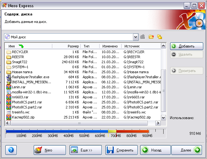Go back with the Назад button
This screenshot has height=159, width=207.
tap(155, 150)
